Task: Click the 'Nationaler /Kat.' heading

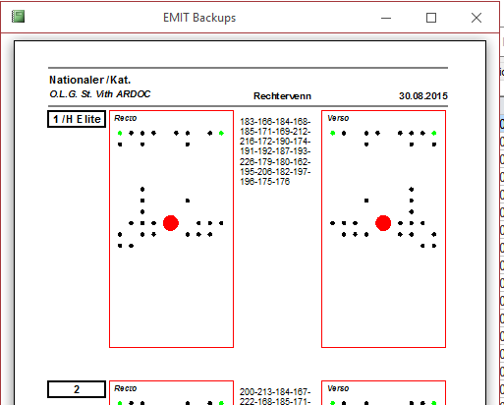Action: 90,80
